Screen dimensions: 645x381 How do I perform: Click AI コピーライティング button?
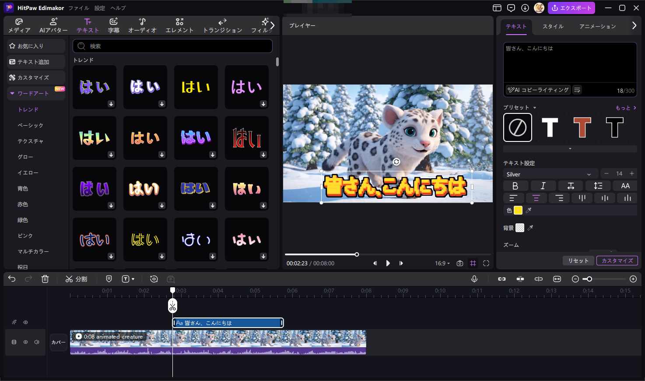(538, 90)
